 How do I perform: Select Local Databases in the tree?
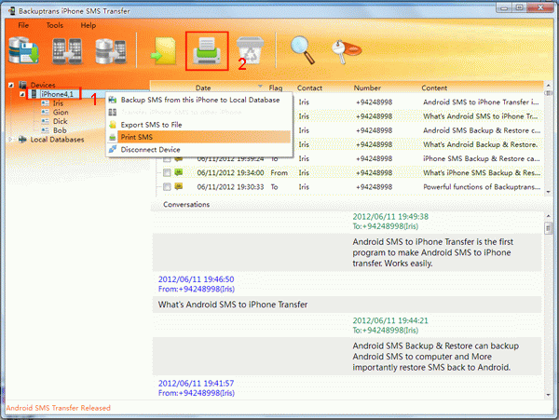tap(57, 140)
